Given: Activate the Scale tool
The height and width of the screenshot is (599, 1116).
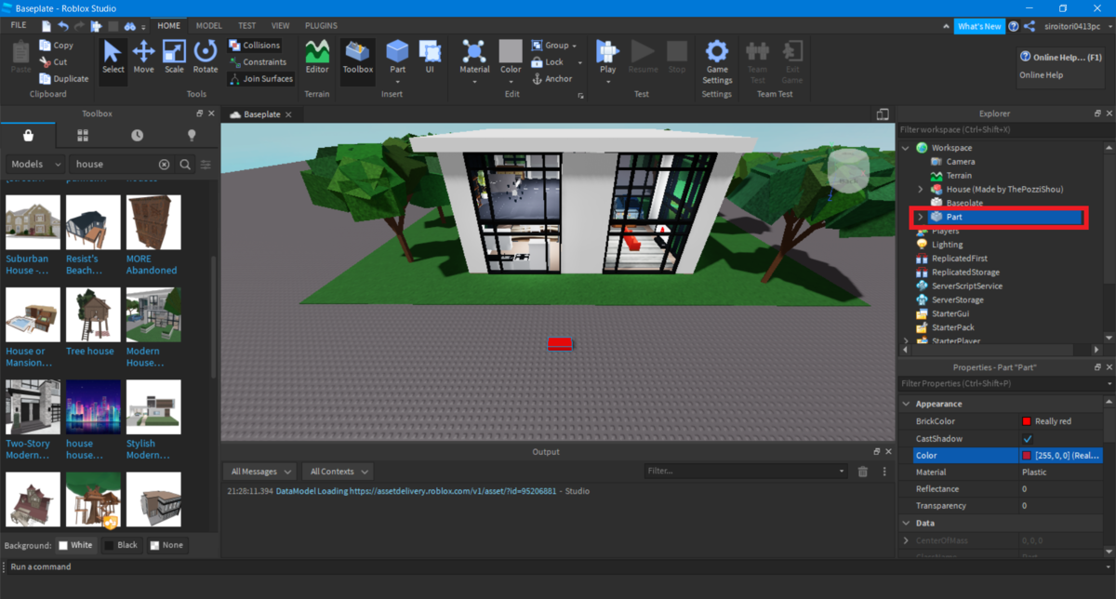Looking at the screenshot, I should click(174, 57).
